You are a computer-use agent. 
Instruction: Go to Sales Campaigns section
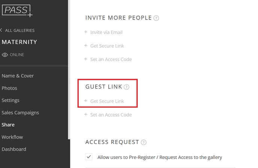click(x=20, y=113)
